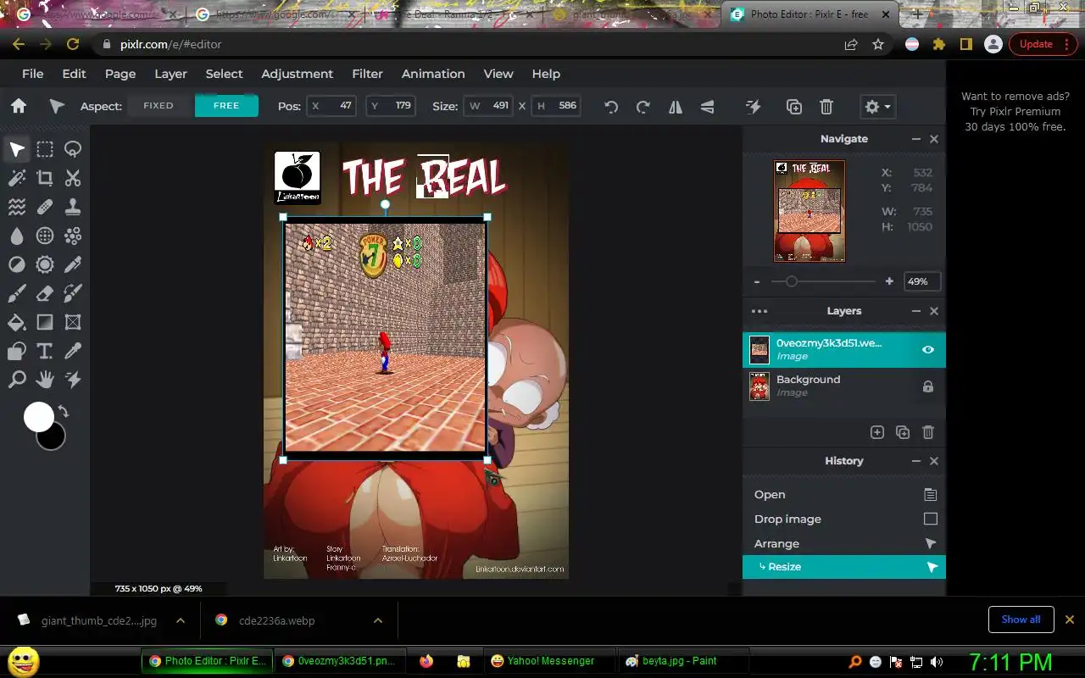This screenshot has width=1085, height=678.
Task: Open the settings gear dropdown
Action: [877, 107]
